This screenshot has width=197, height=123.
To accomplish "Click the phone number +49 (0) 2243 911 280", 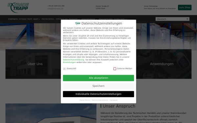I will coord(56,6).
